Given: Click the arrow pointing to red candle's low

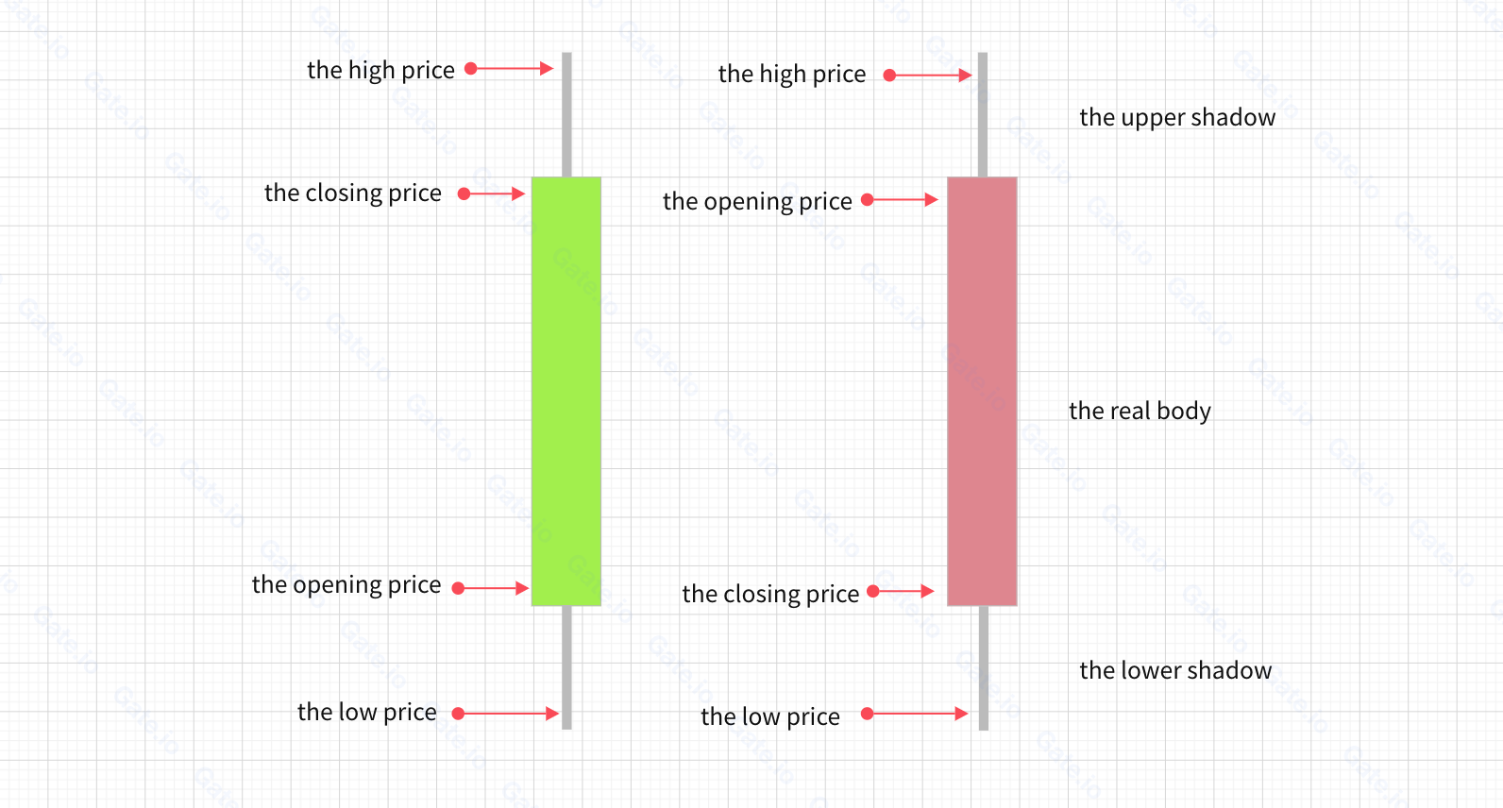Looking at the screenshot, I should coord(915,714).
